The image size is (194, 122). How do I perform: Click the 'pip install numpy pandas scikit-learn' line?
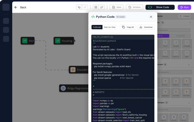pyautogui.click(x=112, y=66)
